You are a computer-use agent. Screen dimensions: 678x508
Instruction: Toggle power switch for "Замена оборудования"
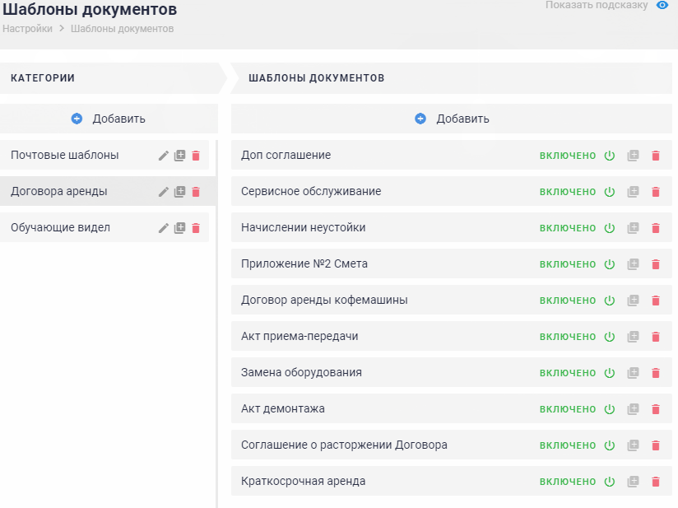tap(610, 372)
